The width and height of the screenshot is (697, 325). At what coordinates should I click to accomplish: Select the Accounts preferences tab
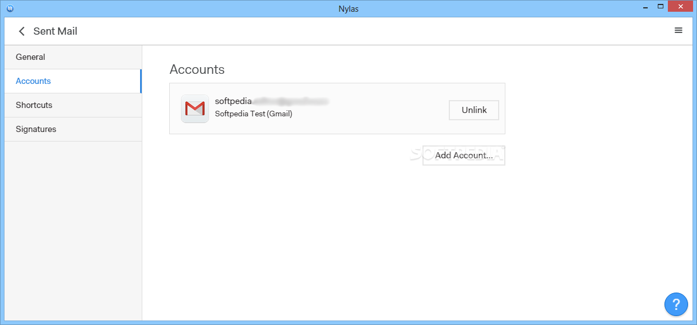click(x=73, y=81)
